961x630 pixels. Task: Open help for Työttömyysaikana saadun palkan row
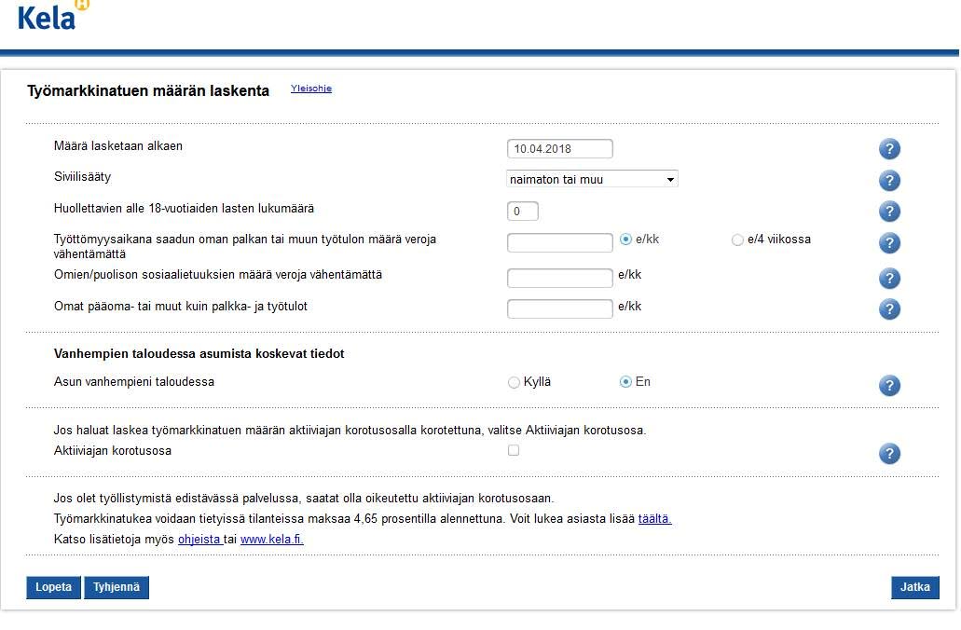(x=889, y=242)
